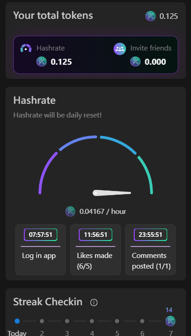The image size is (191, 336).
Task: Open the Comments posted (1/1) card
Action: 150,250
